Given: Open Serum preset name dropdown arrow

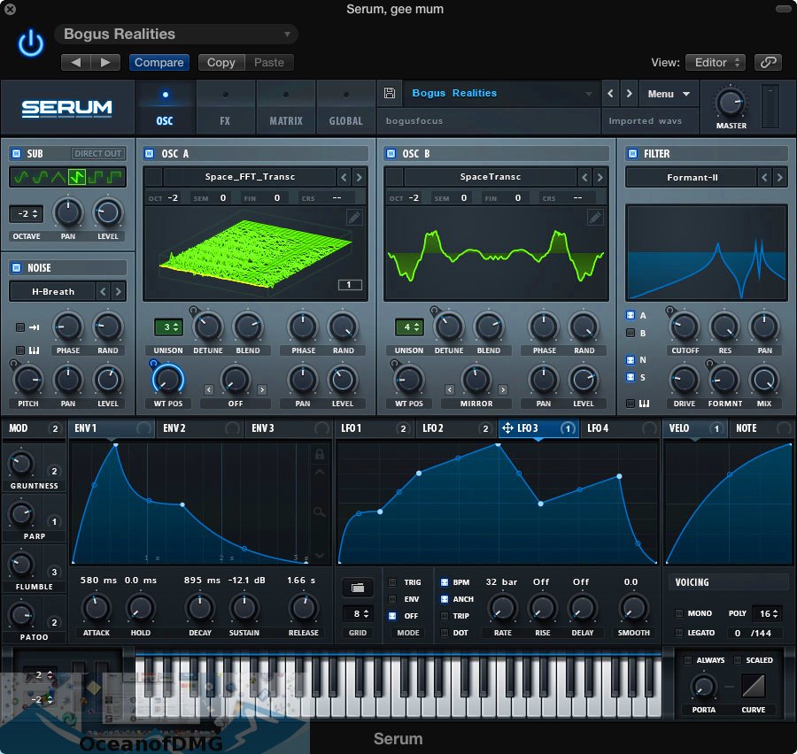Looking at the screenshot, I should point(589,94).
